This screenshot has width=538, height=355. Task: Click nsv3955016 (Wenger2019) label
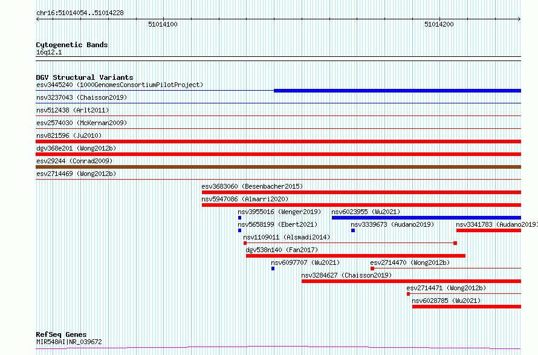(280, 212)
